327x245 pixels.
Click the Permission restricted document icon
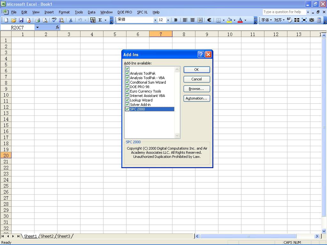click(x=28, y=20)
